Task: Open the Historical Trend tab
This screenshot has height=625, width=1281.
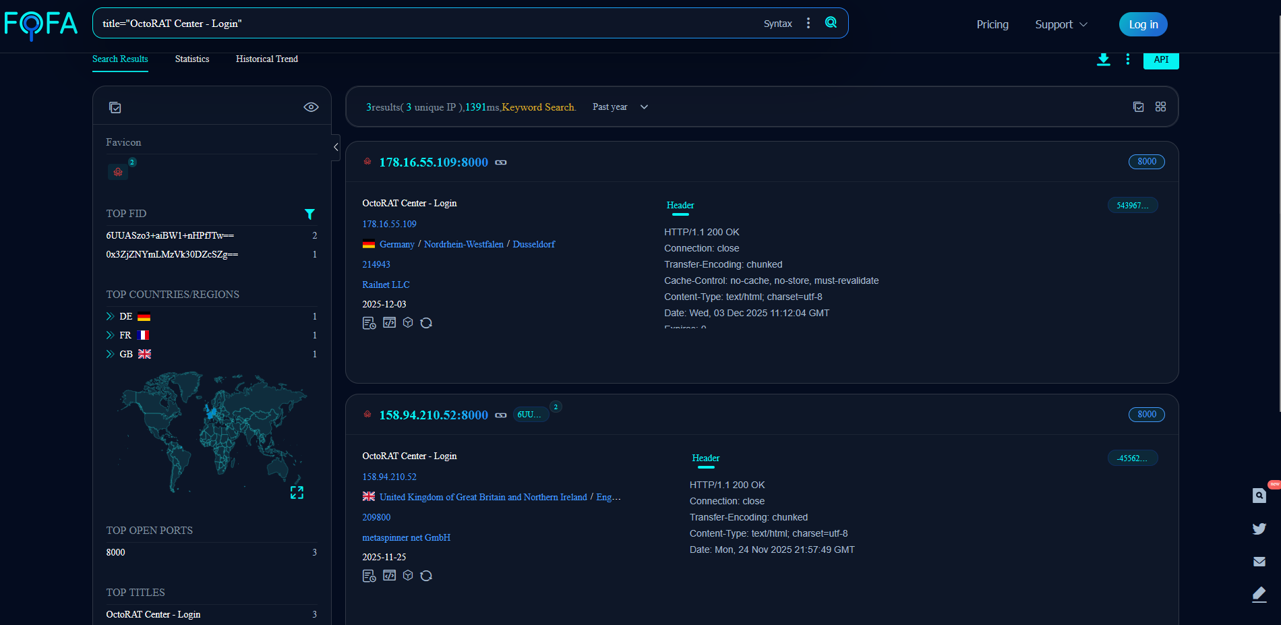Action: (x=267, y=59)
